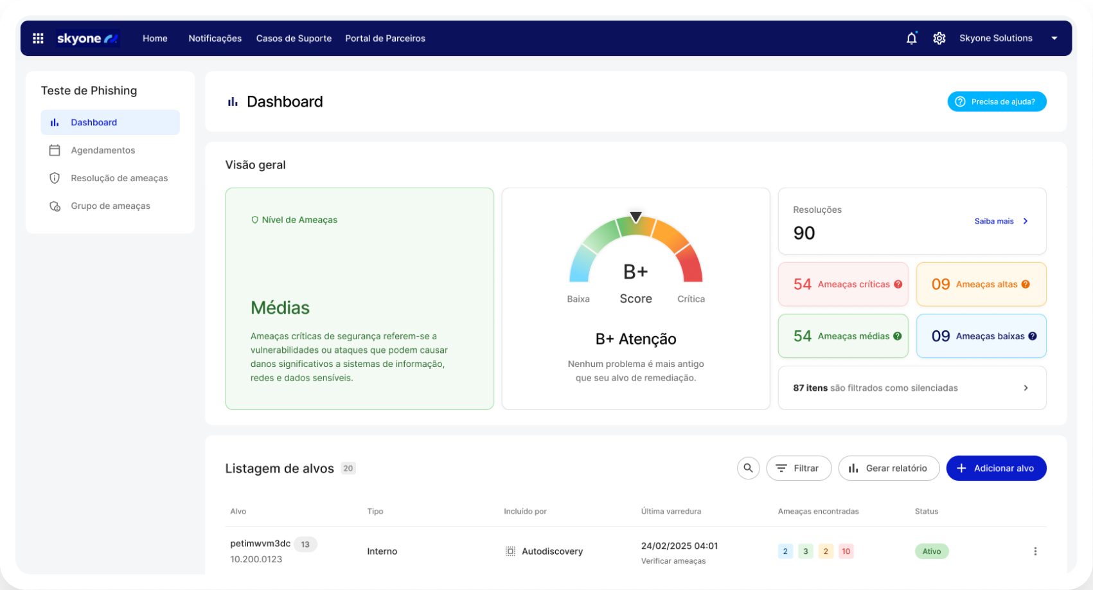
Task: Click the help icon on Ameaças críticas card
Action: point(897,284)
